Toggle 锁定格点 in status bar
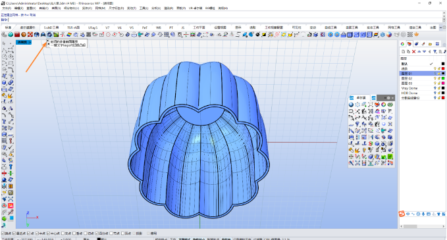Viewport: 447px width, 240px height. pyautogui.click(x=161, y=239)
